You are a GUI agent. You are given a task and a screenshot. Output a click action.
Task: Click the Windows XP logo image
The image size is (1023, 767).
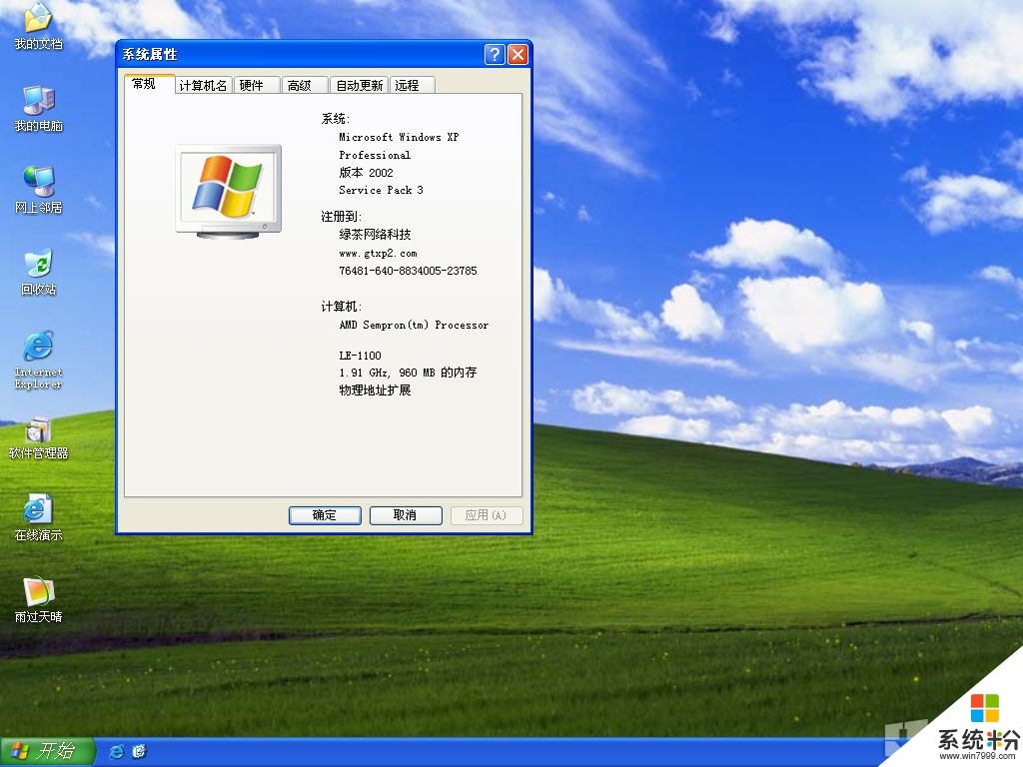[229, 191]
